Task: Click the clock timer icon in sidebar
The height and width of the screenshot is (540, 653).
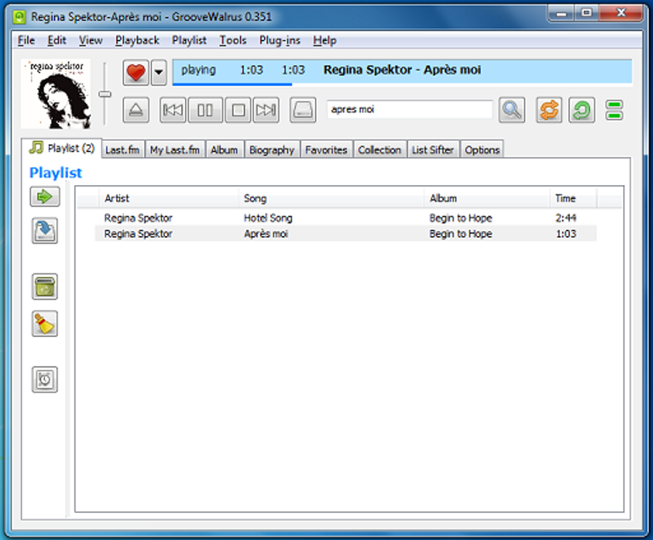Action: point(44,380)
